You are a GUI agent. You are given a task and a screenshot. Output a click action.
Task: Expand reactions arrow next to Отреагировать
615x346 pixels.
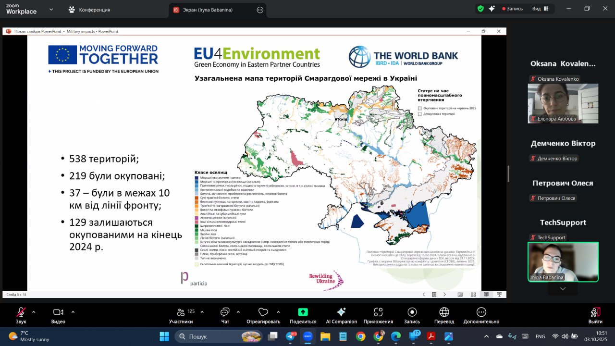coord(277,312)
